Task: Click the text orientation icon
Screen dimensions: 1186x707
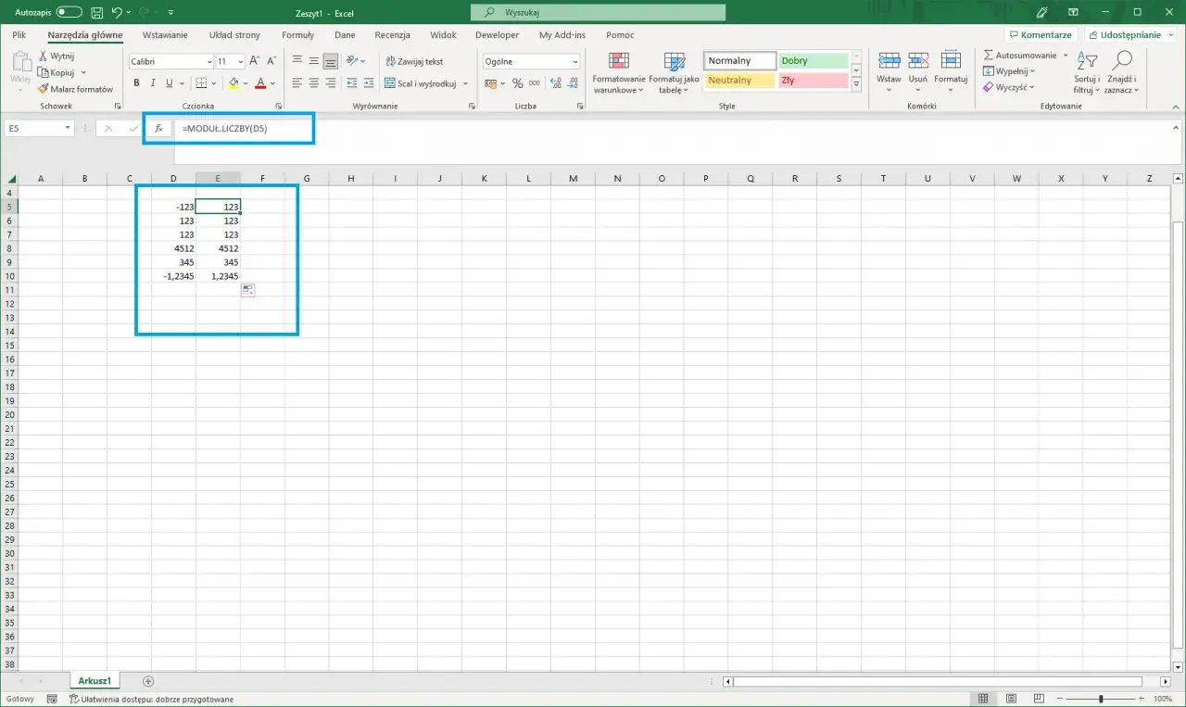Action: (353, 61)
